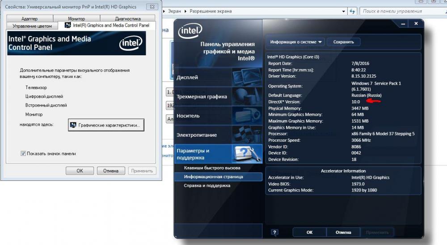Image resolution: width=447 pixels, height=245 pixels.
Task: Expand the Информация о системе dropdown
Action: 296,42
